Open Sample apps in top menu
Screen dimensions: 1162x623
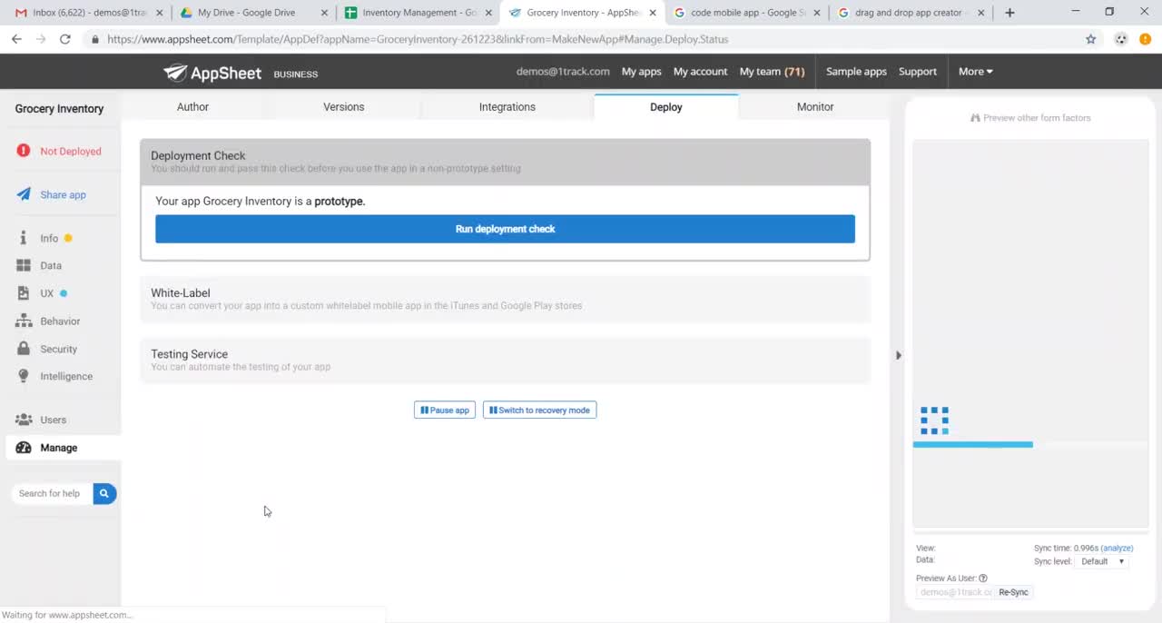[x=856, y=72]
